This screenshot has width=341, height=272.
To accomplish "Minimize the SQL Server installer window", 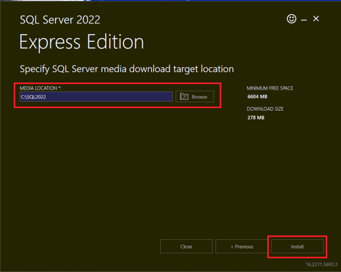I will [x=304, y=20].
